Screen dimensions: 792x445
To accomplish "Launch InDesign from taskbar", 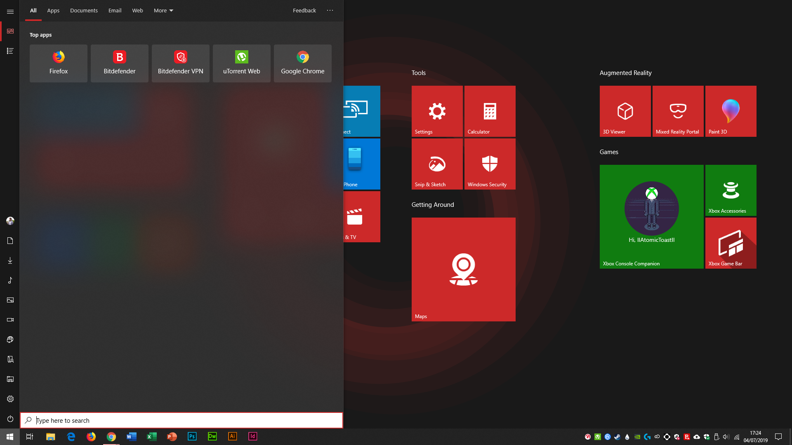I will coord(253,437).
